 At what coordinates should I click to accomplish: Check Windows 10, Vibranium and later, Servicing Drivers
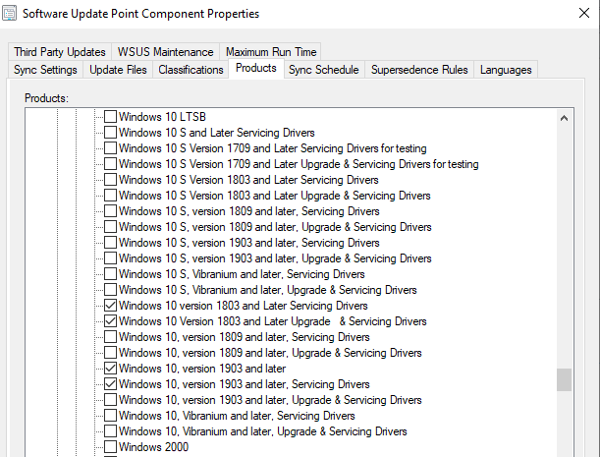[x=111, y=415]
